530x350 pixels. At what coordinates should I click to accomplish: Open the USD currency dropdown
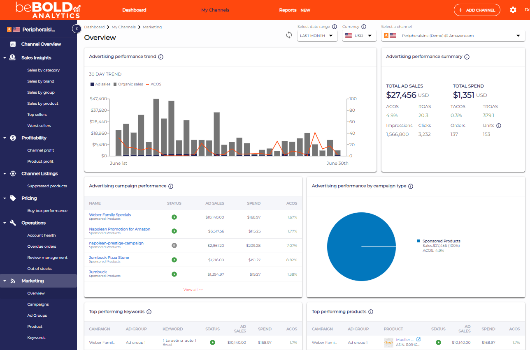(x=359, y=36)
